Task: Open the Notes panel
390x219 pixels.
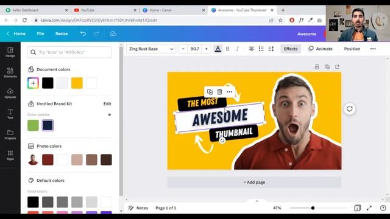Action: click(x=138, y=208)
